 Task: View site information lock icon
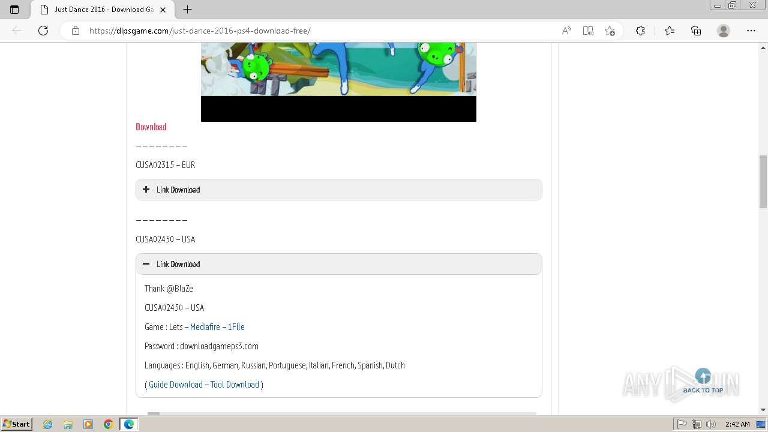tap(76, 31)
